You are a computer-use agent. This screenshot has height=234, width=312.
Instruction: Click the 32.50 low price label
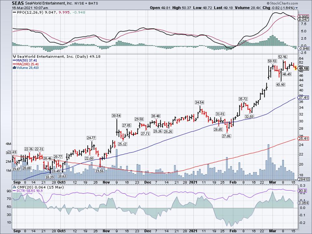click(x=249, y=117)
